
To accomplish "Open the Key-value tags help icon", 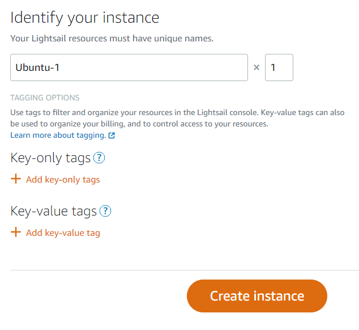I will pyautogui.click(x=105, y=211).
